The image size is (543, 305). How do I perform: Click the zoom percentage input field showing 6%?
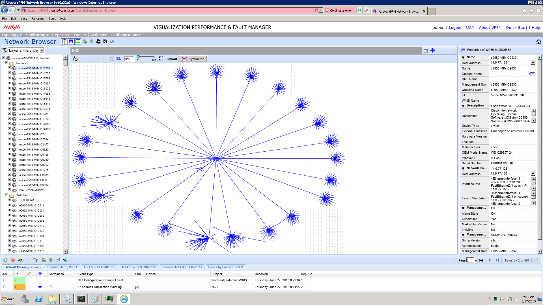(129, 59)
